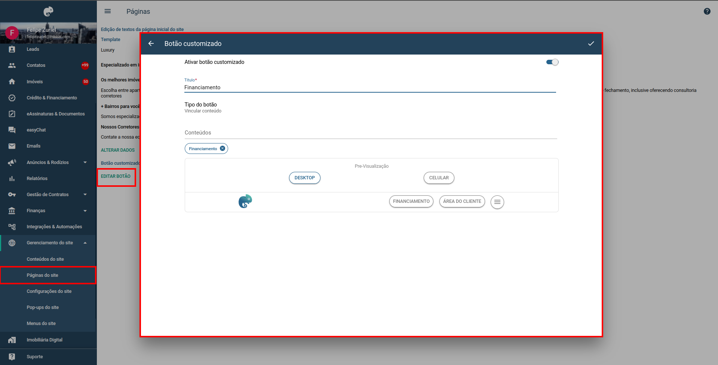Click the 50 badge beside Imóveis

86,81
